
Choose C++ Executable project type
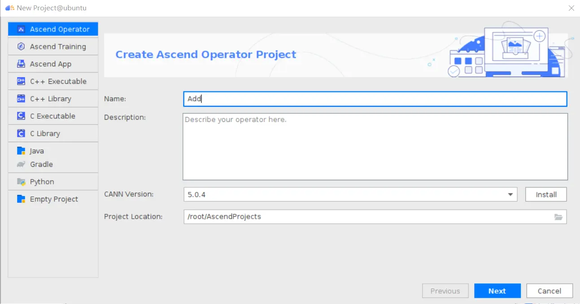click(53, 81)
